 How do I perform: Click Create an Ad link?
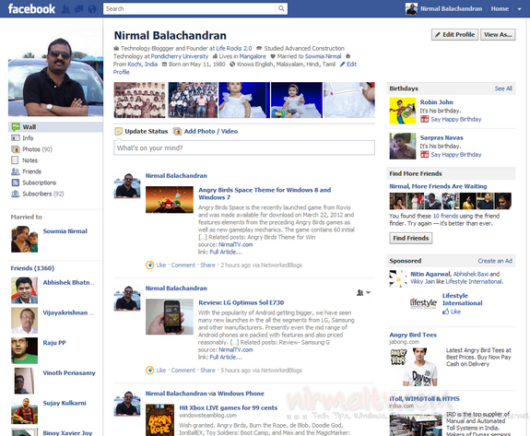495,261
